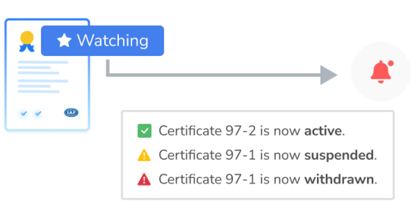
Task: Toggle the Watching button label
Action: [112, 41]
